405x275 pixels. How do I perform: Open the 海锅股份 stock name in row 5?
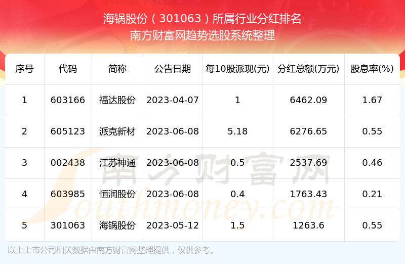point(117,225)
